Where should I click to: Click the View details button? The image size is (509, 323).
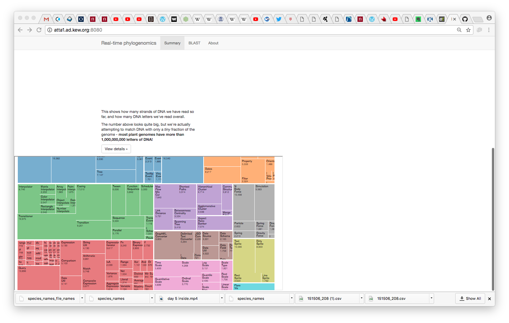(116, 149)
